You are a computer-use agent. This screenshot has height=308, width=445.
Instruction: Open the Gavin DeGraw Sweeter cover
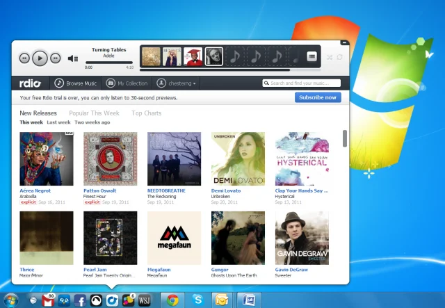302,238
